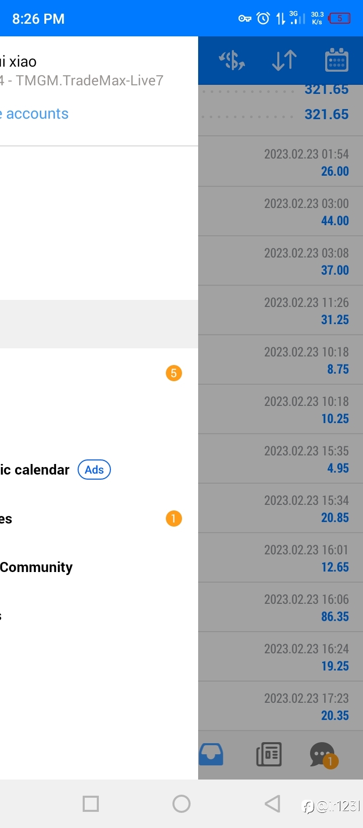Tap the currency exchange dollar icon

pyautogui.click(x=232, y=61)
